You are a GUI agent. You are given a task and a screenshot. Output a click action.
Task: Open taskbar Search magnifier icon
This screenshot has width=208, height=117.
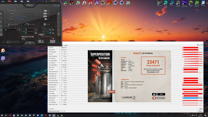[6, 115]
